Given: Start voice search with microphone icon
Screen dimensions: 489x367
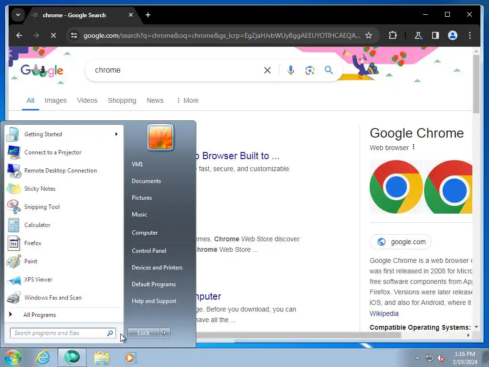Looking at the screenshot, I should tap(291, 70).
